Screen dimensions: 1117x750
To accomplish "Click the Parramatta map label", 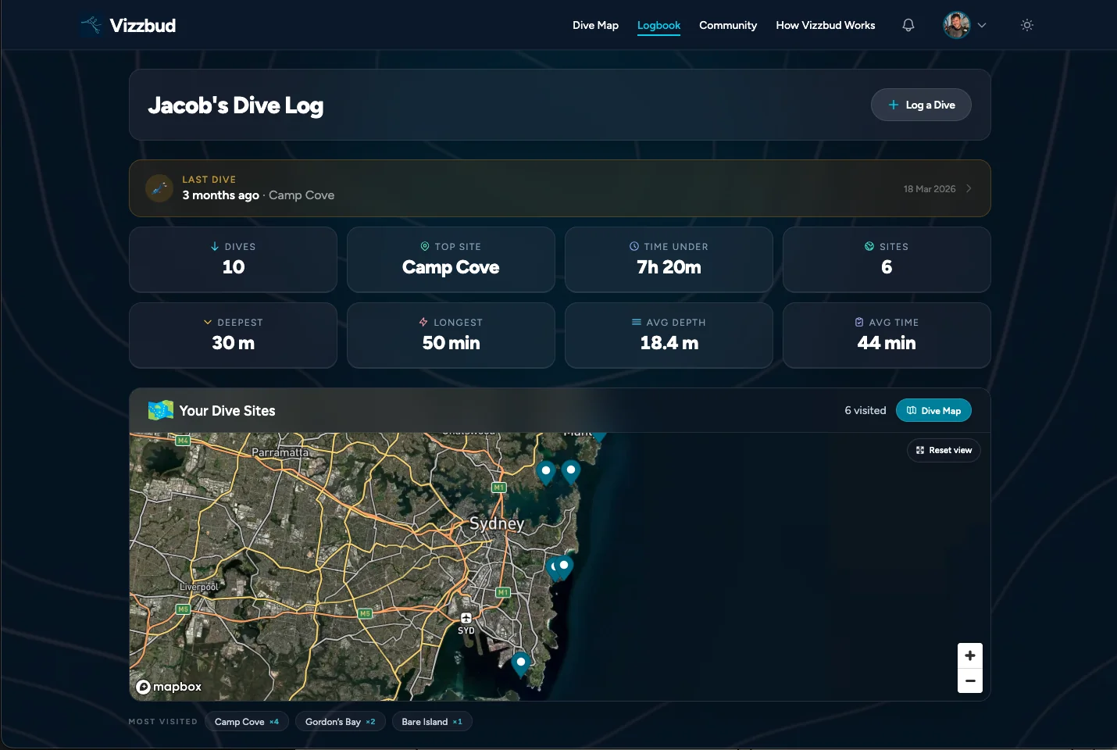I will coord(280,452).
